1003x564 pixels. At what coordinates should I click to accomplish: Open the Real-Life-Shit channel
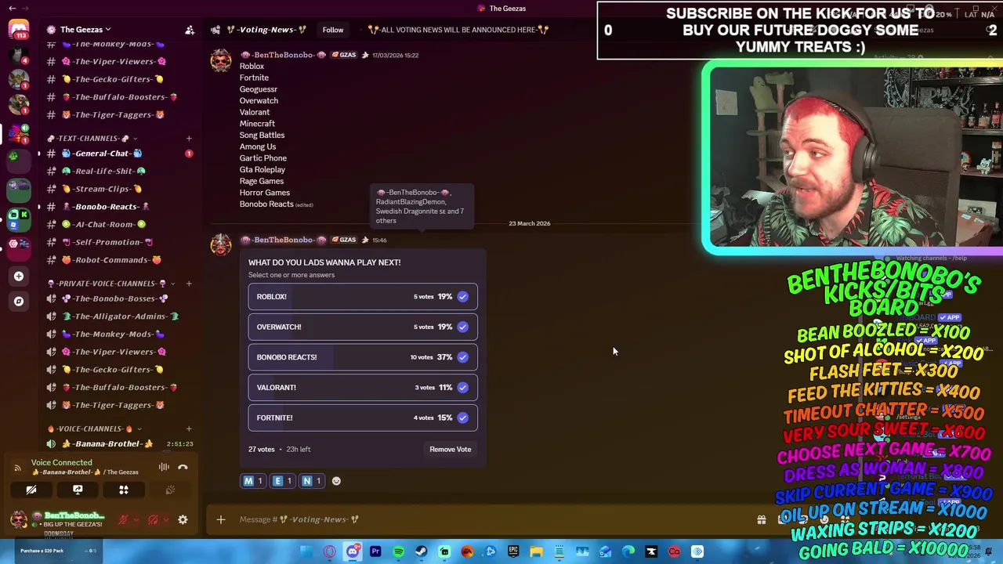click(116, 171)
